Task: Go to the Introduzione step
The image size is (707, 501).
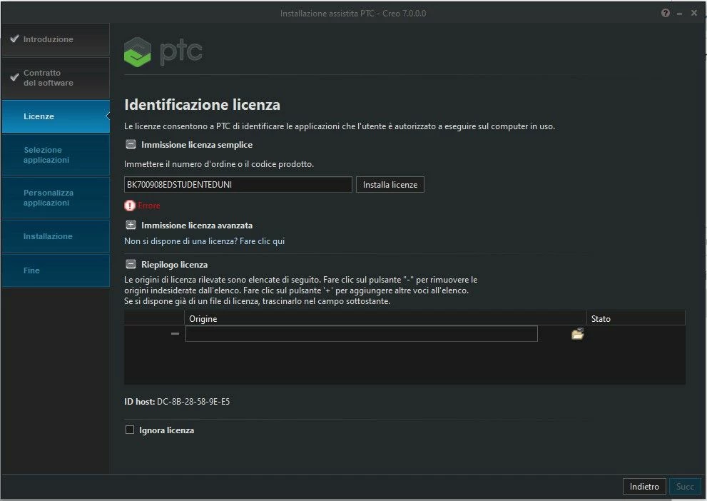Action: [x=56, y=39]
